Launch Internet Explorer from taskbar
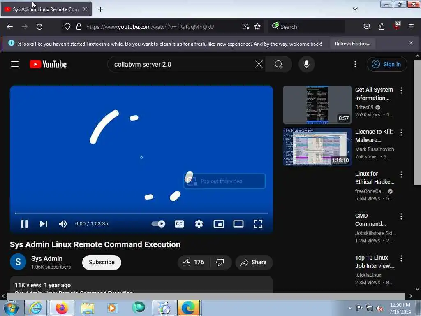 [35, 308]
